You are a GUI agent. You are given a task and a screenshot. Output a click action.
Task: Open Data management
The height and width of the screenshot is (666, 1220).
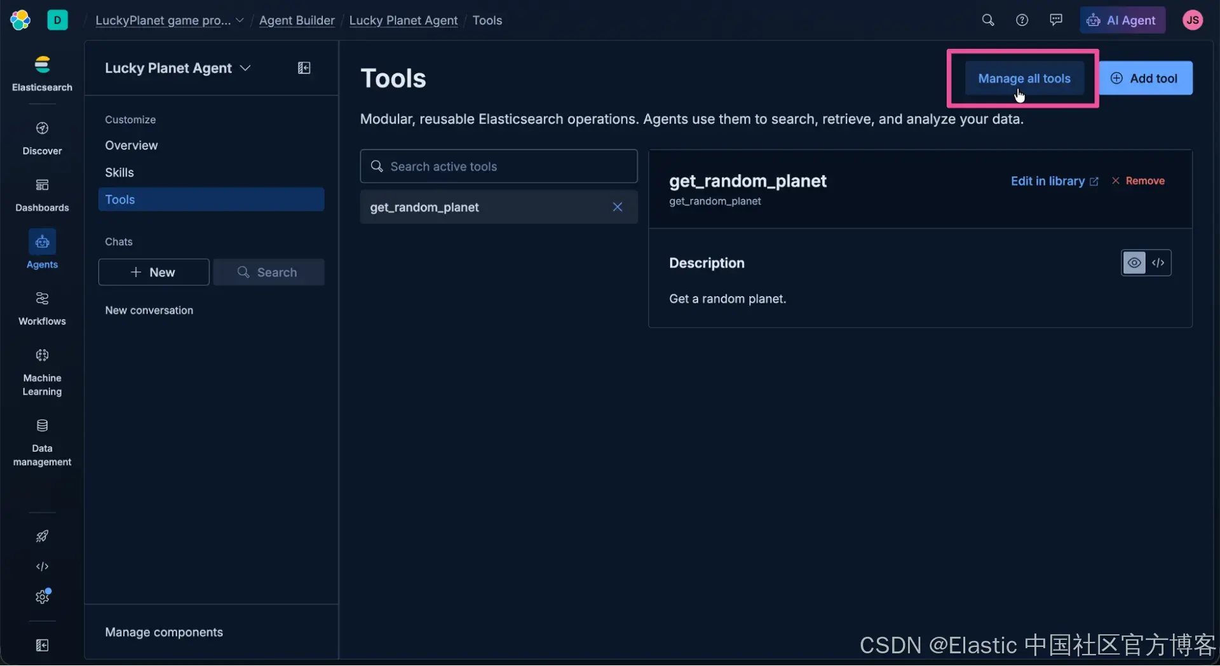tap(42, 443)
